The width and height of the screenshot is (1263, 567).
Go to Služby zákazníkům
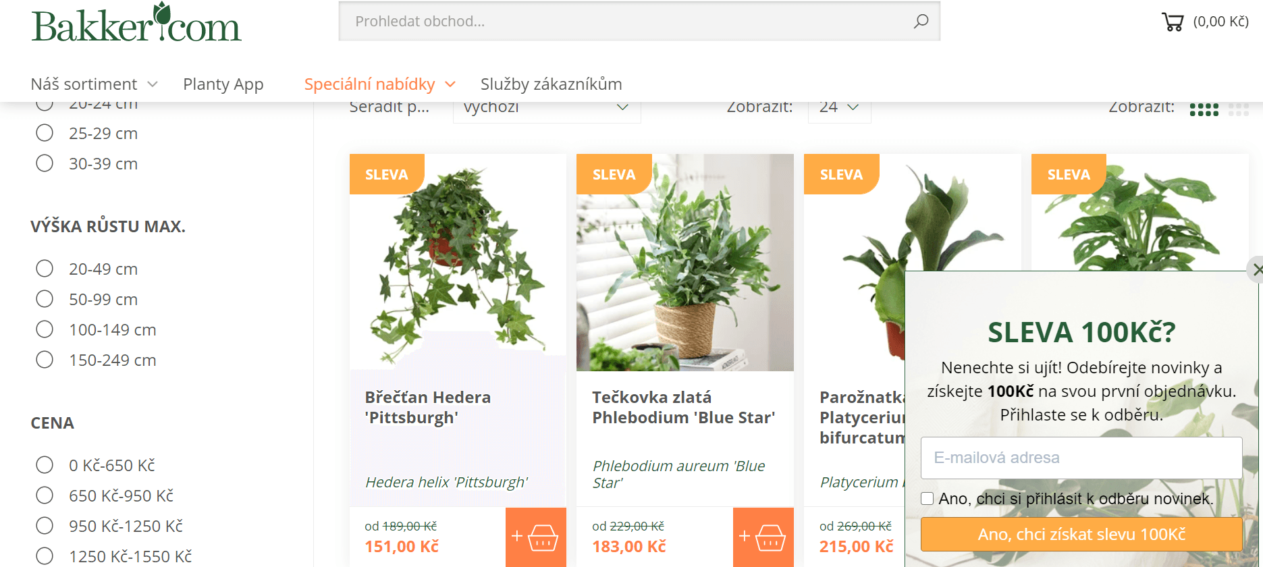click(551, 84)
